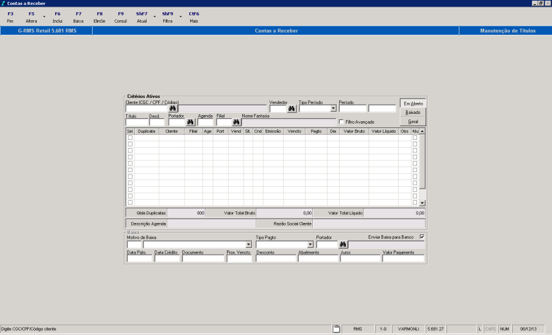Click F9 Consul toolbar command
The height and width of the screenshot is (335, 552).
[120, 17]
